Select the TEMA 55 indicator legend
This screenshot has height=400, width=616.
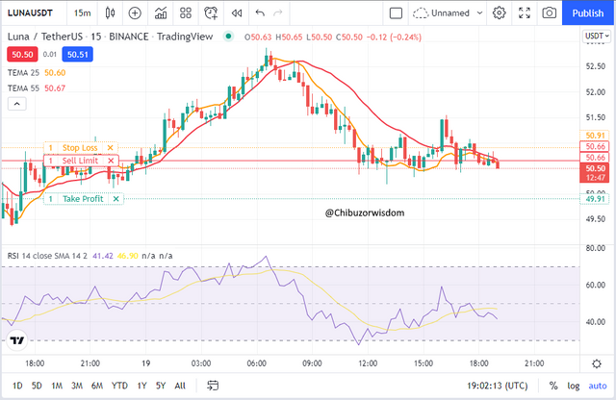pos(23,87)
